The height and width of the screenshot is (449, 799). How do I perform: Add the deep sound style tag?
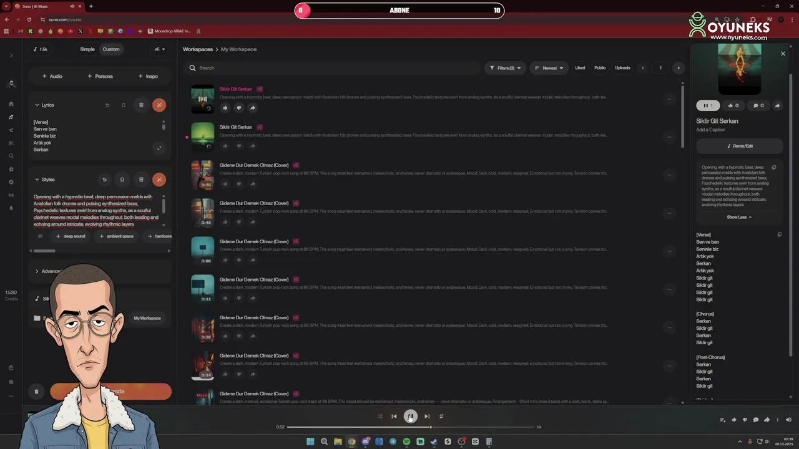coord(71,236)
